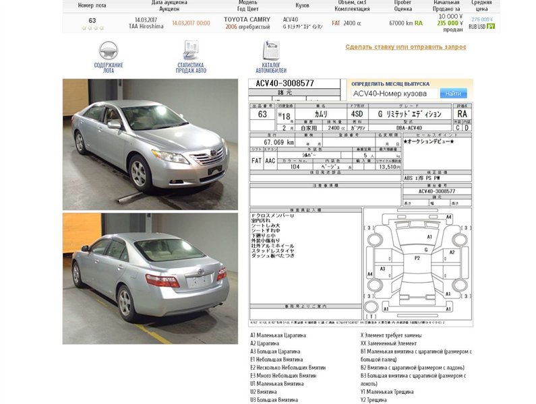The width and height of the screenshot is (536, 404).
Task: Click the FAT transmission label in lot row
Action: (336, 23)
